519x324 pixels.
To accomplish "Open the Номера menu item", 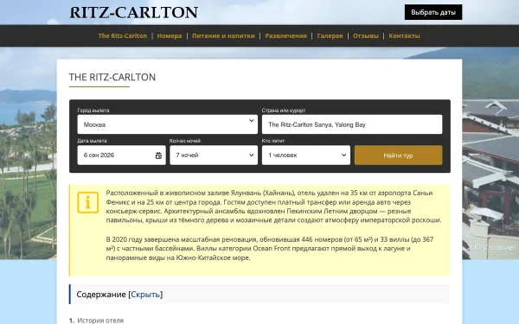I will pyautogui.click(x=170, y=35).
